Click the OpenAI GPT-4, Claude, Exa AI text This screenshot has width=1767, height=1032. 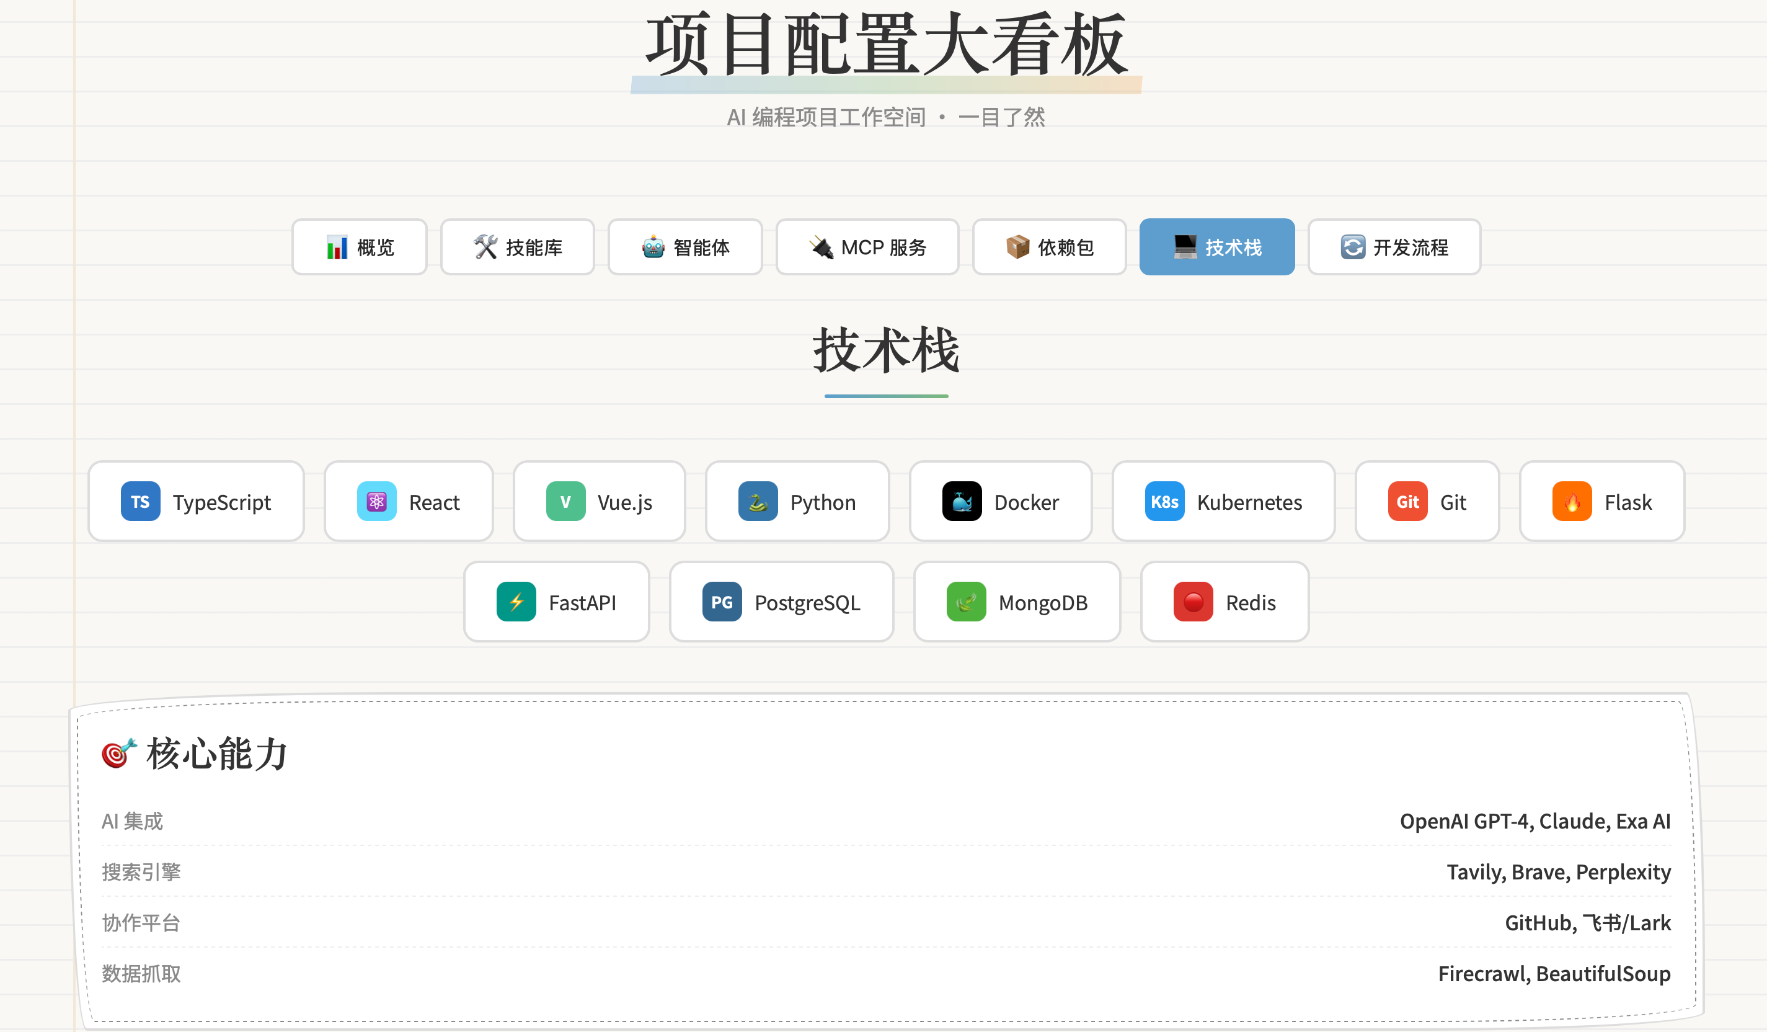1535,821
